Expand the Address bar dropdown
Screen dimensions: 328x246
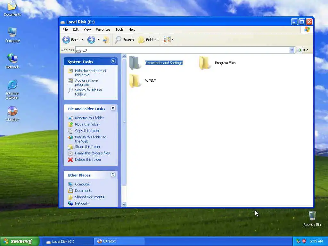292,50
